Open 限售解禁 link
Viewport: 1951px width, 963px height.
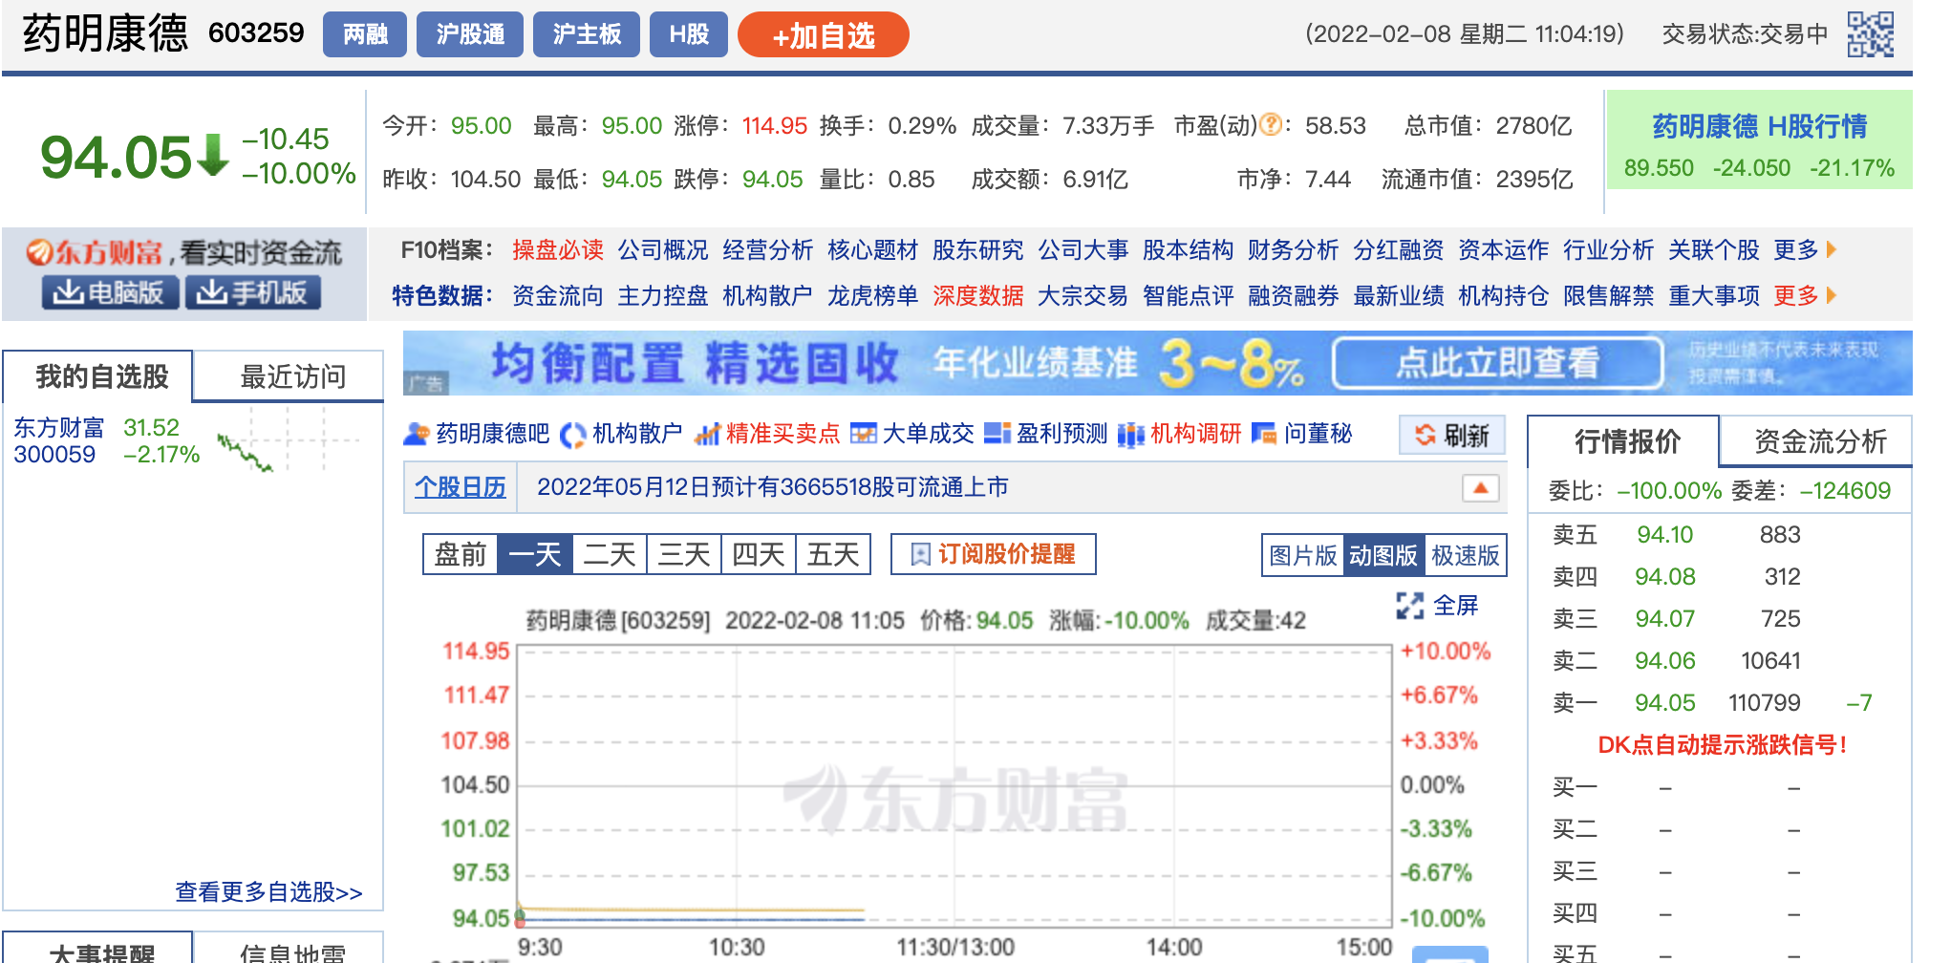[1609, 296]
